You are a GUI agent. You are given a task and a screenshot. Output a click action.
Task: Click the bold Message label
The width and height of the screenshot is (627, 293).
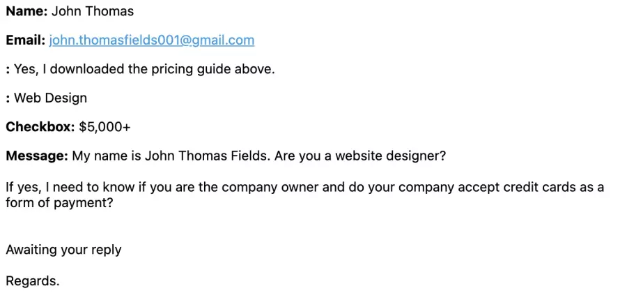pos(37,156)
